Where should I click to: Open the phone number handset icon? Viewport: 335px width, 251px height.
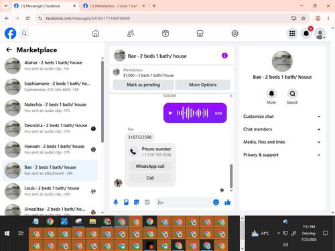[x=133, y=152]
